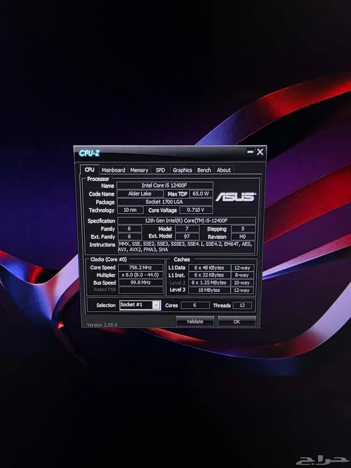Click the OK button
Image resolution: width=351 pixels, height=468 pixels.
[x=237, y=322]
